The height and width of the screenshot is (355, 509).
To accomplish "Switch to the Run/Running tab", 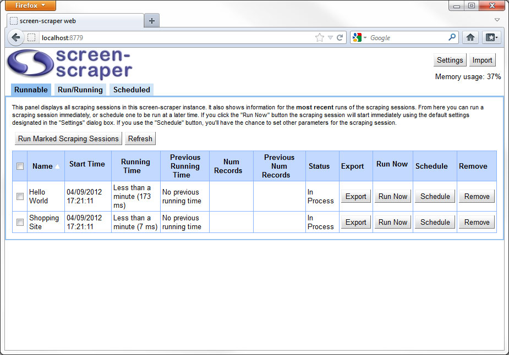I will point(80,90).
